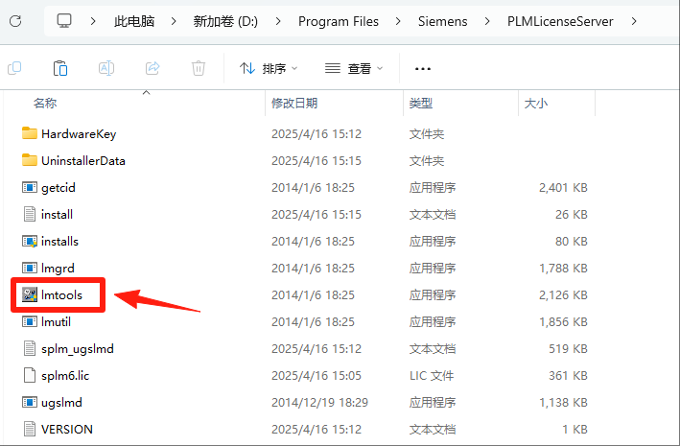Share the selection via toolbar icon
The height and width of the screenshot is (446, 680).
152,68
